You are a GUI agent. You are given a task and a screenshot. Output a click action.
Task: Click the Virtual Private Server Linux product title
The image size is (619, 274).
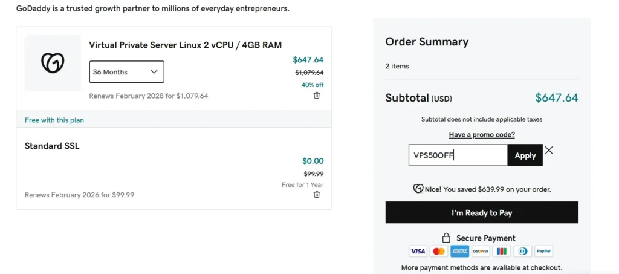(185, 45)
